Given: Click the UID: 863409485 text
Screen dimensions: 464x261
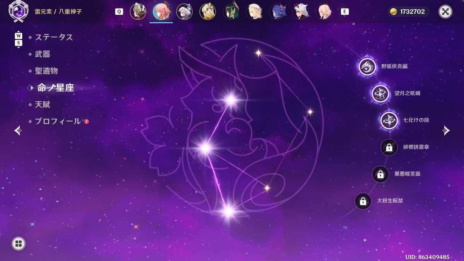Looking at the screenshot, I should 427,257.
